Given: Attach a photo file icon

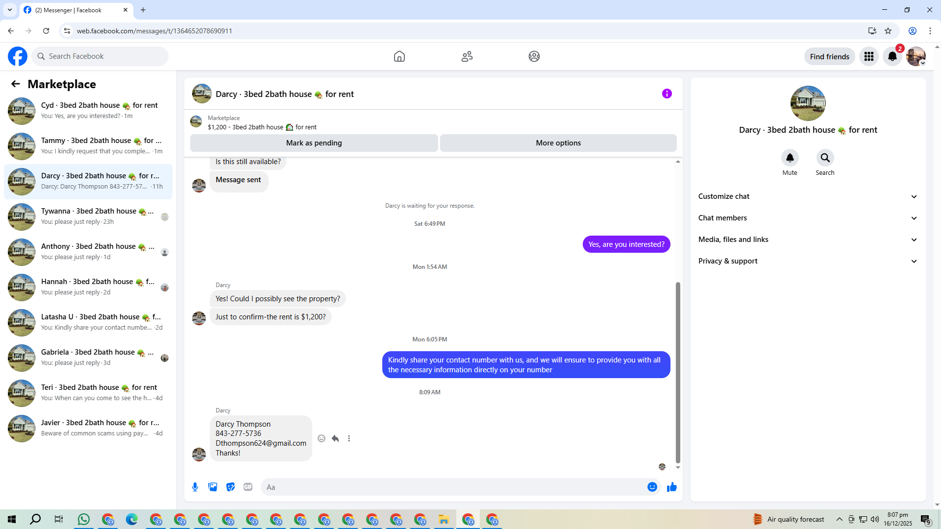Looking at the screenshot, I should [213, 487].
